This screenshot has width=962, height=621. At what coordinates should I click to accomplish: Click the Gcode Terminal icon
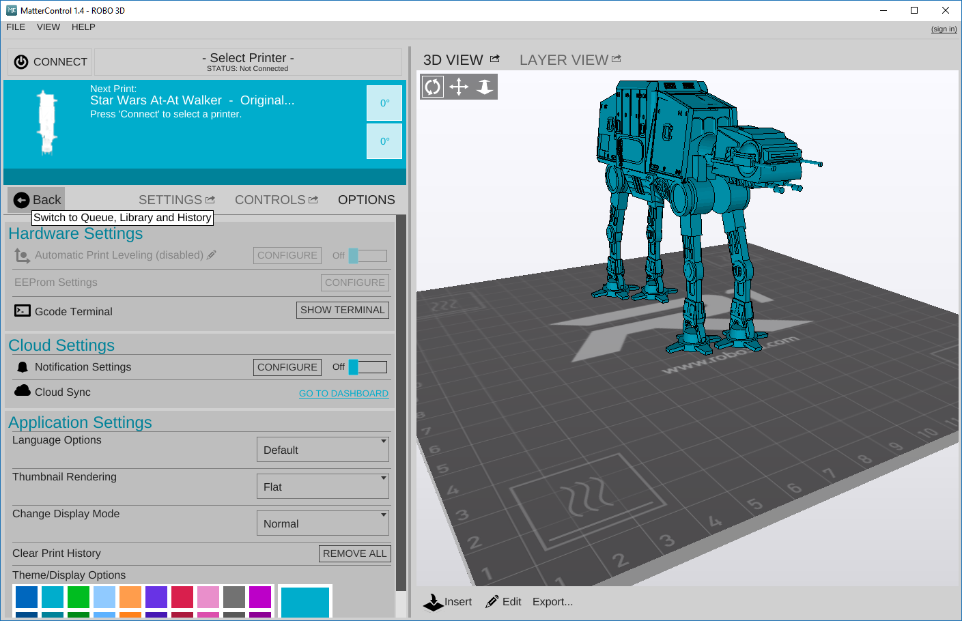pos(22,310)
